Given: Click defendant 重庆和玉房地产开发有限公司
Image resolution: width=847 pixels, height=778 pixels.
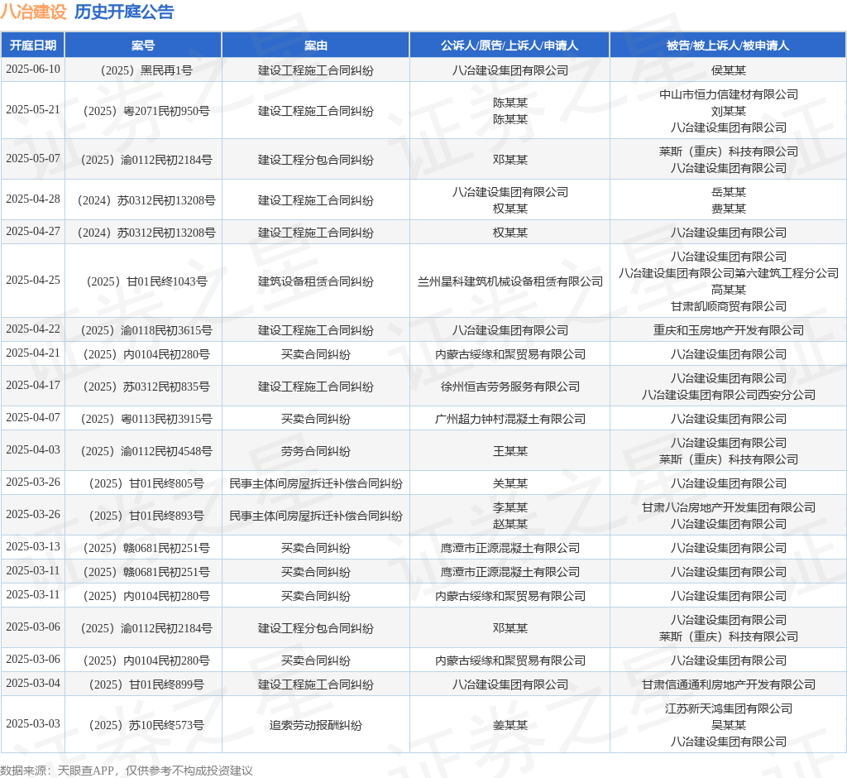Looking at the screenshot, I should (728, 329).
